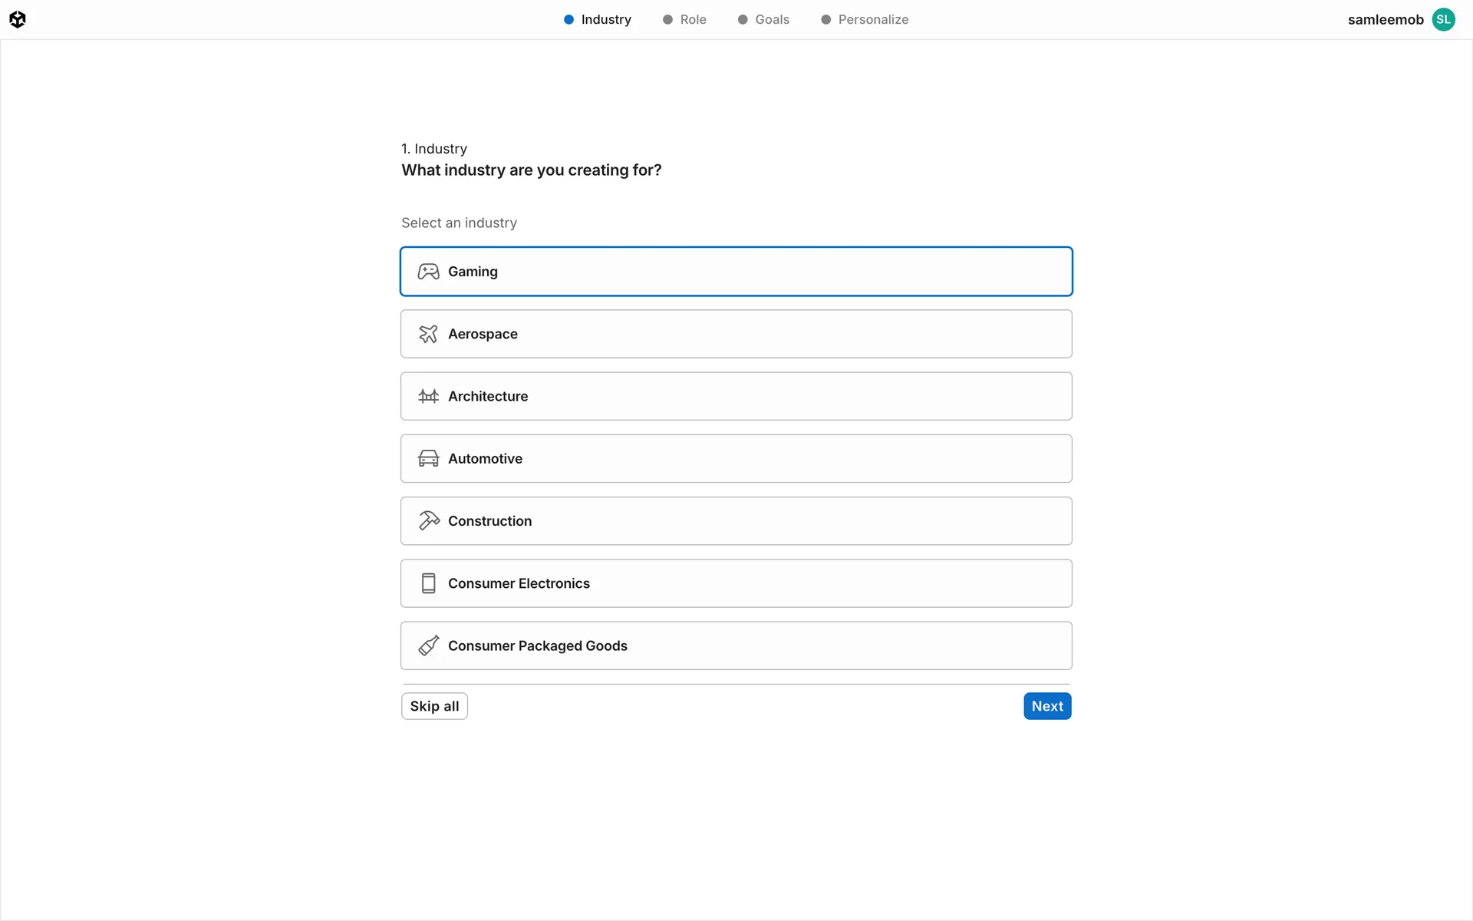Click the bridge icon for Architecture

(428, 396)
